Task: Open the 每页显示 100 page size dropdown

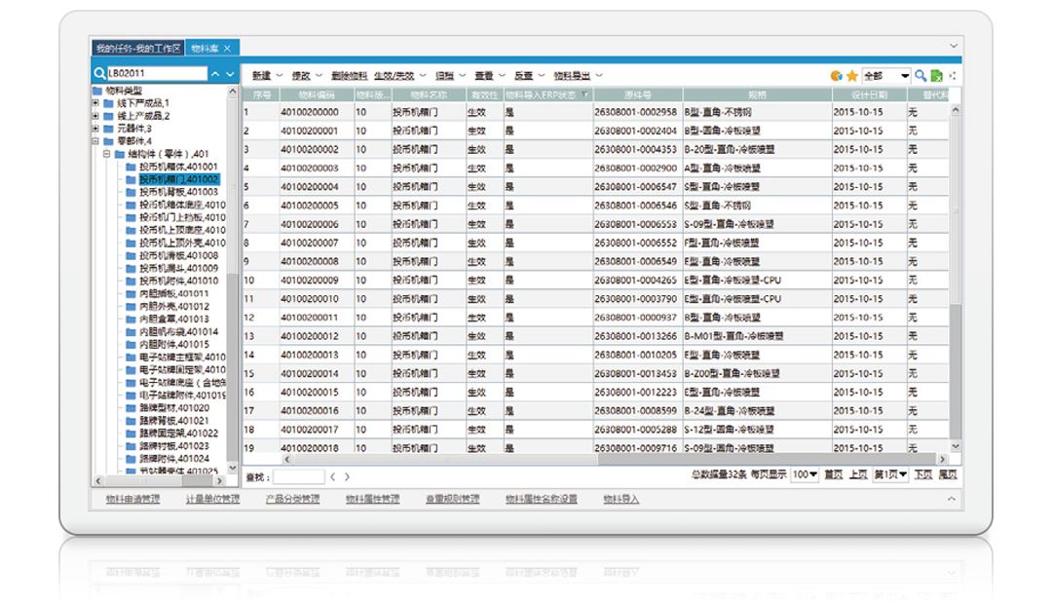Action: tap(812, 475)
